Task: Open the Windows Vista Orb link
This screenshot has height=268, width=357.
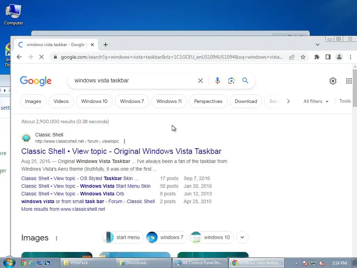Action: [x=73, y=194]
